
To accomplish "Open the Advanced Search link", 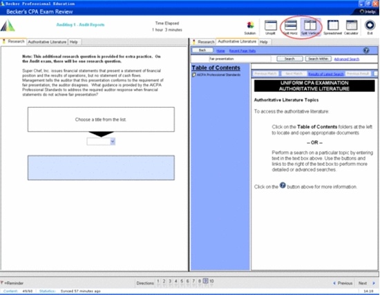I will tap(347, 59).
